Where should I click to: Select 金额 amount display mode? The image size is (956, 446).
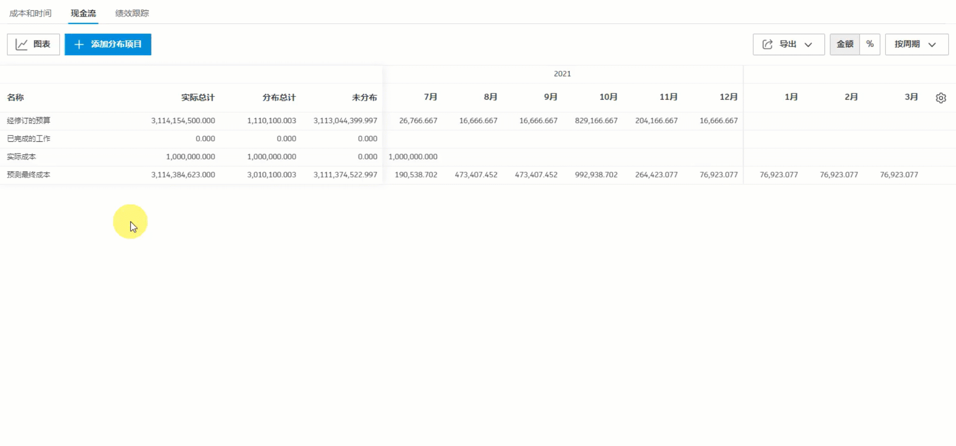[845, 44]
